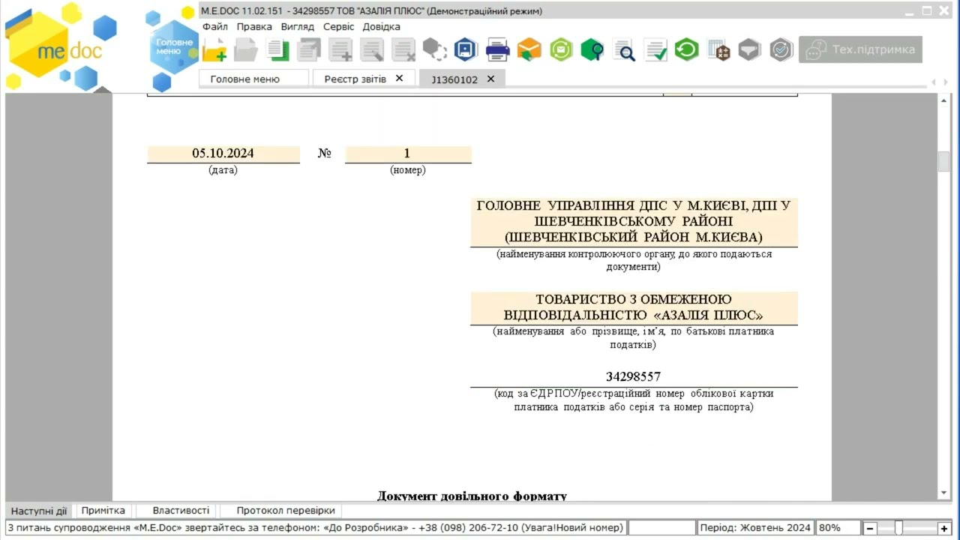Print the document using the printer icon
The image size is (960, 540).
coord(498,50)
